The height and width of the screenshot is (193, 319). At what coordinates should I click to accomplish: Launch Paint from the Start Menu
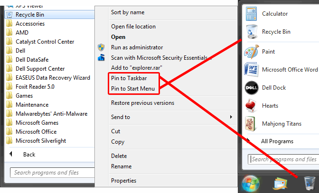pyautogui.click(x=251, y=51)
